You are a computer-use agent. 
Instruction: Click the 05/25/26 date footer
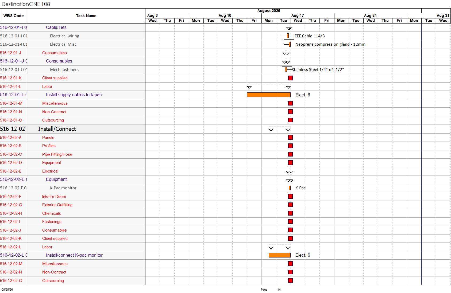point(7,290)
